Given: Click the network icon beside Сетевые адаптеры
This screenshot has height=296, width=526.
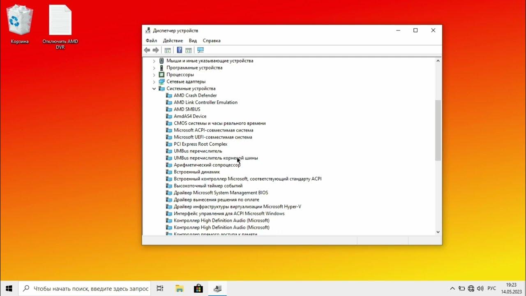Looking at the screenshot, I should tap(161, 82).
